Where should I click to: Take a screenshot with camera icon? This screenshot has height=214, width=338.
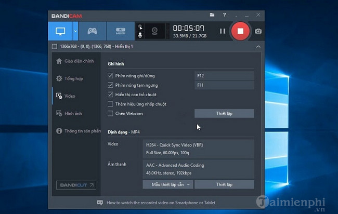point(258,31)
